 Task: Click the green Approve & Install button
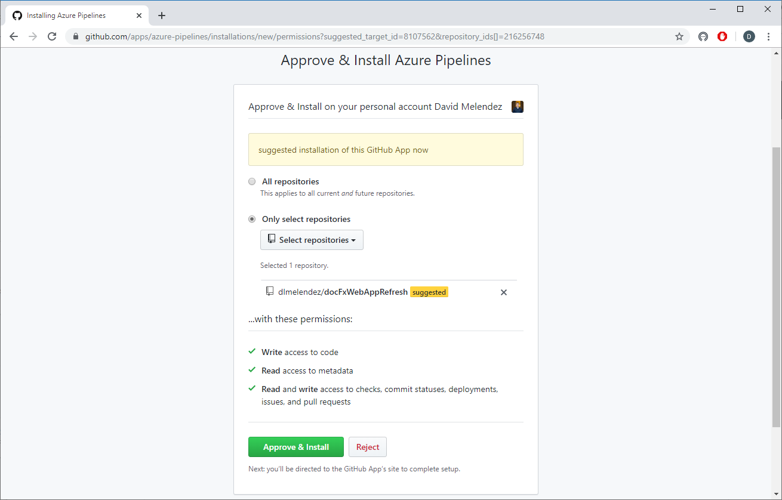click(x=295, y=447)
